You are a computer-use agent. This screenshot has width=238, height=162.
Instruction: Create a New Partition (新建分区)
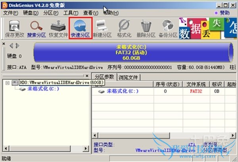click(x=102, y=29)
